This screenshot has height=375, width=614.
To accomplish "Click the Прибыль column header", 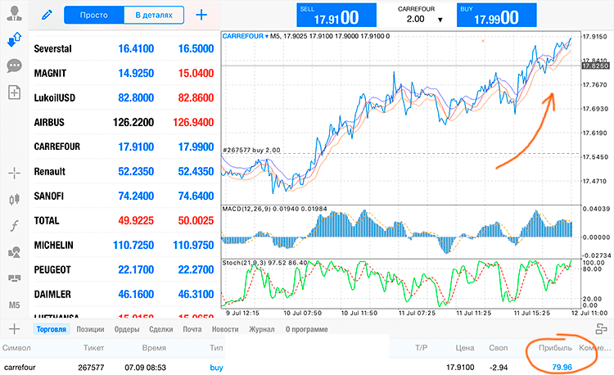I will [555, 348].
